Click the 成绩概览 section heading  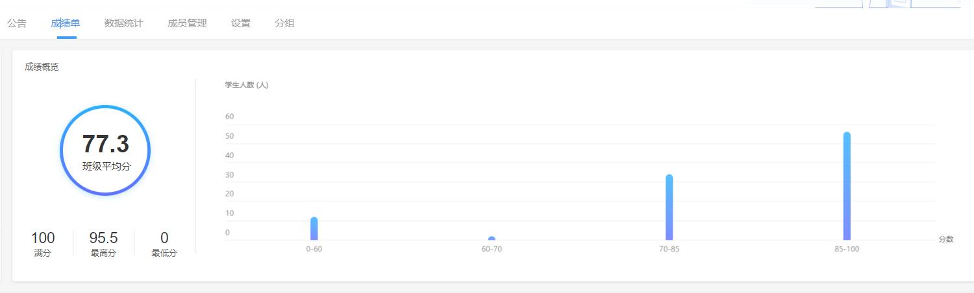point(42,67)
